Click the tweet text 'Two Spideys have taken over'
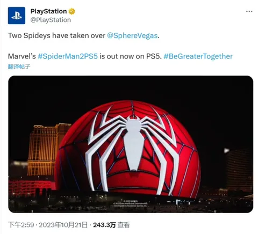Image resolution: width=258 pixels, height=234 pixels. click(x=56, y=35)
